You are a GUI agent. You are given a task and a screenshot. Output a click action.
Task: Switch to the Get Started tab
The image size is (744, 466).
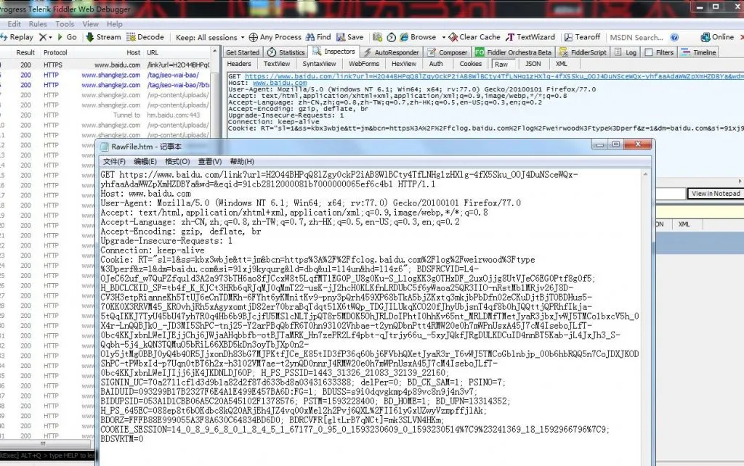[243, 52]
